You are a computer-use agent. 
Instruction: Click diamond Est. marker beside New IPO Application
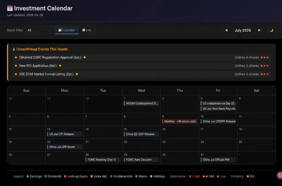click(x=60, y=66)
